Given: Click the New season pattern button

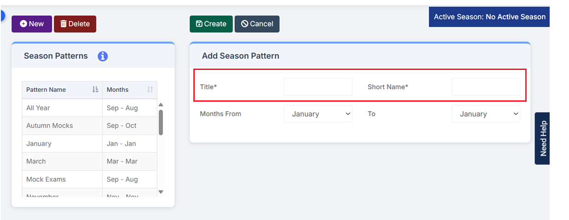Looking at the screenshot, I should coord(32,24).
